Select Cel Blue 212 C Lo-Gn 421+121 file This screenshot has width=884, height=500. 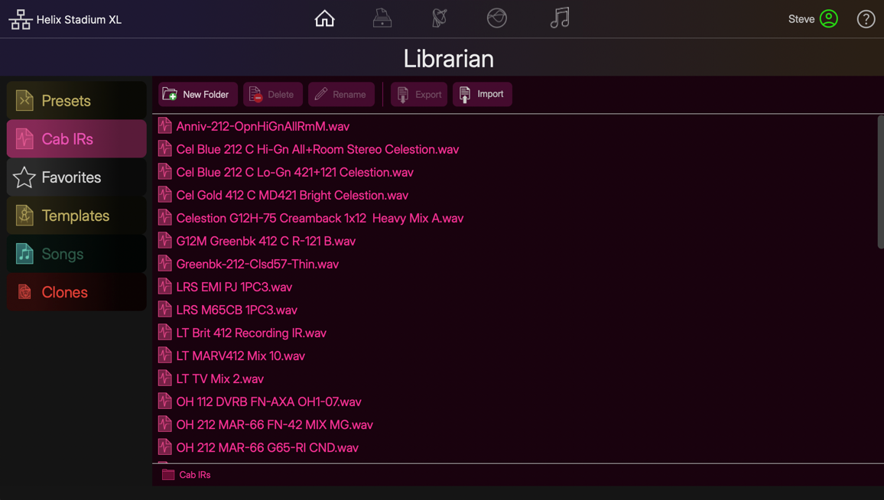point(295,173)
